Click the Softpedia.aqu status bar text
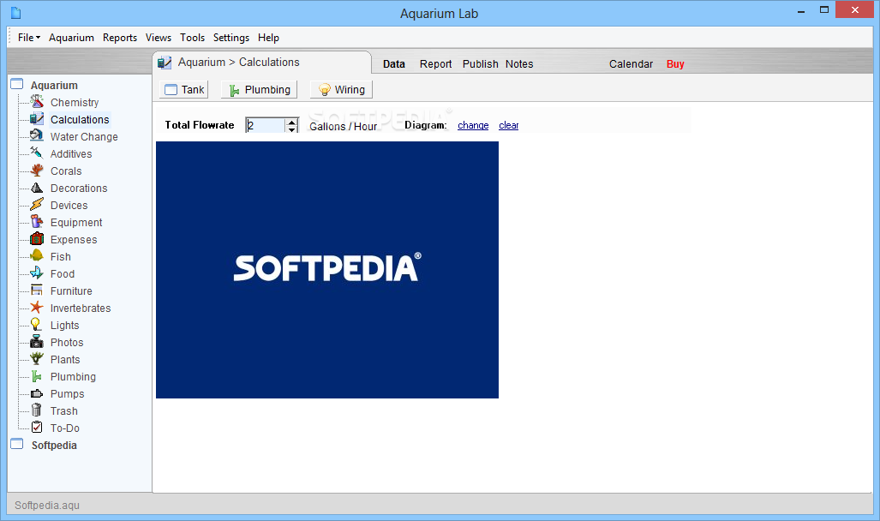Image resolution: width=880 pixels, height=521 pixels. point(47,506)
